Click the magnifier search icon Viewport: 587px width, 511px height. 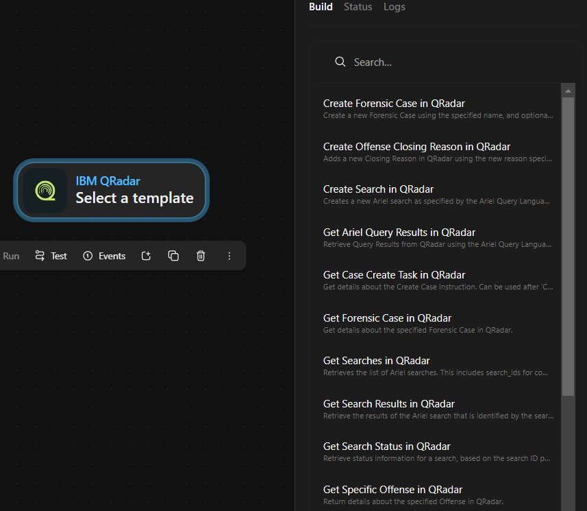(x=340, y=62)
